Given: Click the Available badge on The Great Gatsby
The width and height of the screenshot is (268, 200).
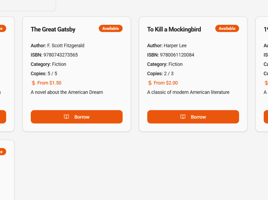Looking at the screenshot, I should pos(111,29).
